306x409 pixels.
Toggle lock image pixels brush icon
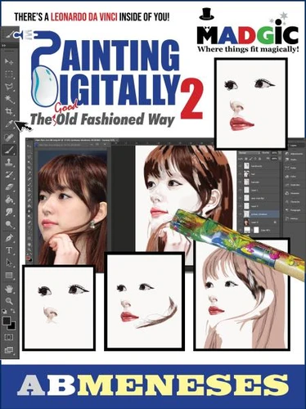[x=251, y=159]
